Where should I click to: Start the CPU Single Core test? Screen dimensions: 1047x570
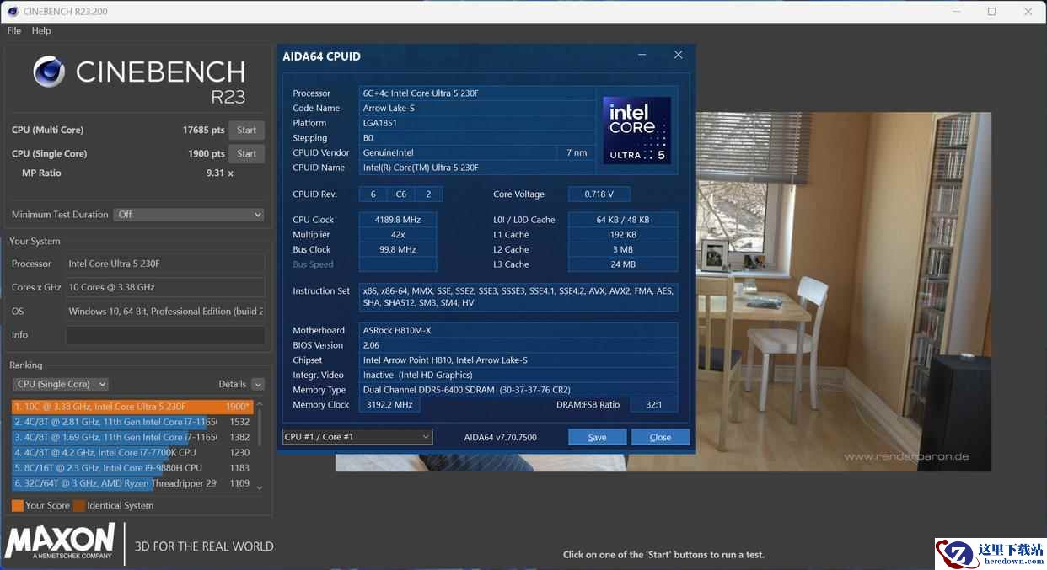pyautogui.click(x=246, y=154)
